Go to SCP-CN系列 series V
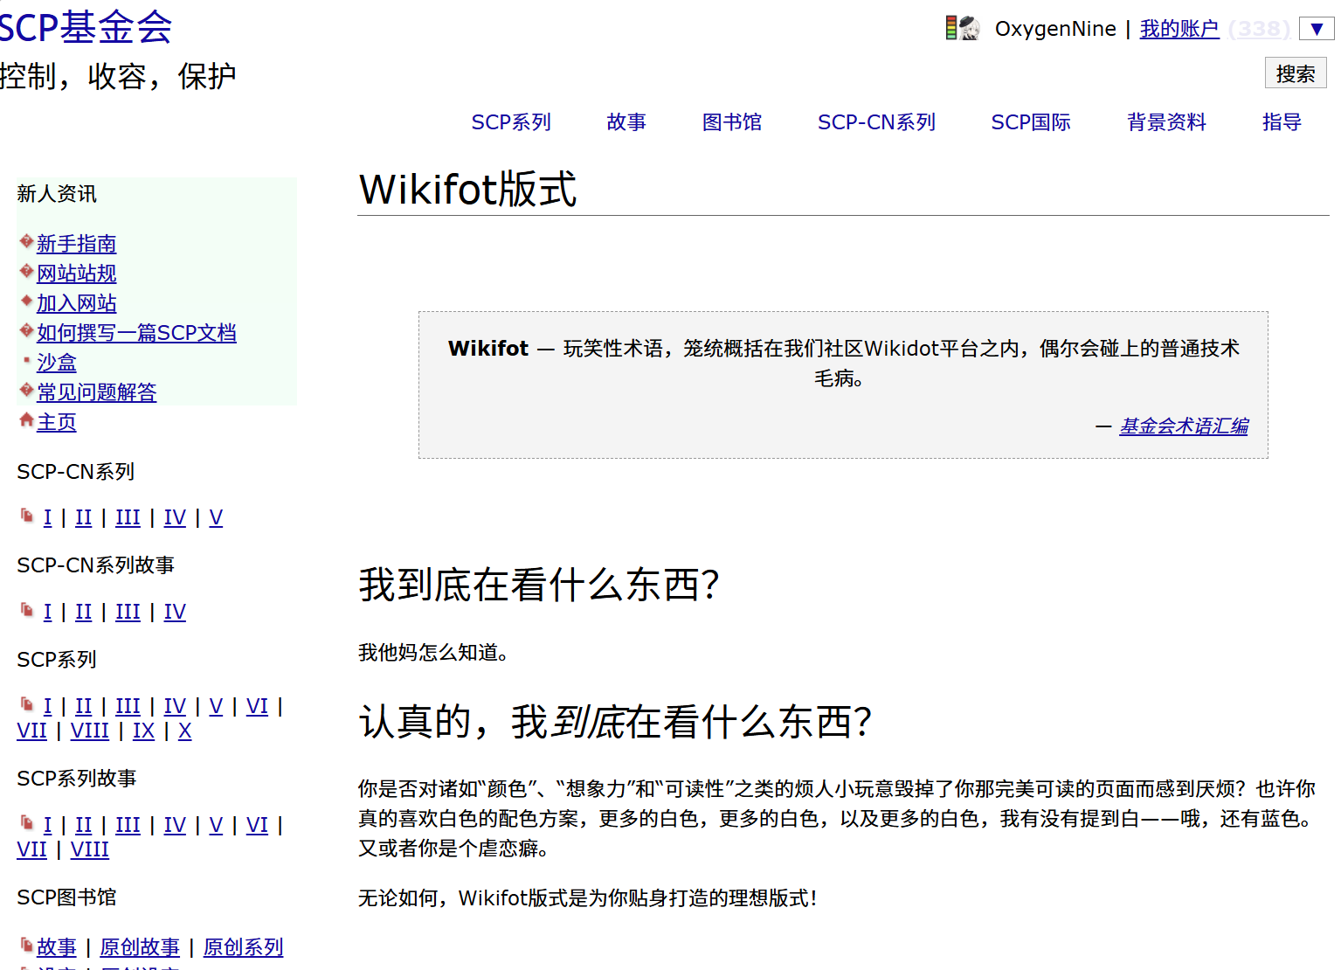 pos(216,517)
